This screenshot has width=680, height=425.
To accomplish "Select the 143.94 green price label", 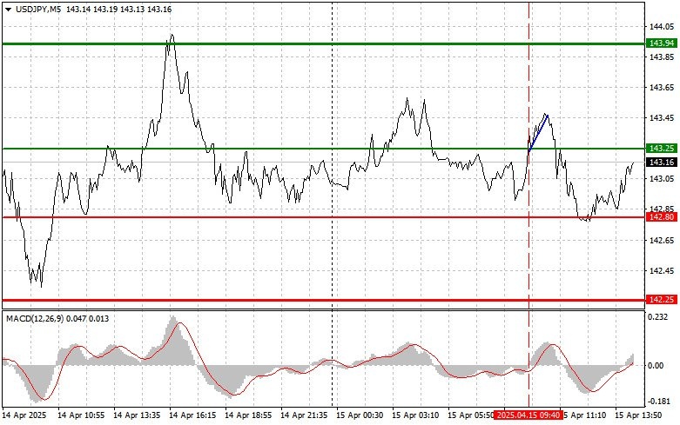I will tap(662, 43).
